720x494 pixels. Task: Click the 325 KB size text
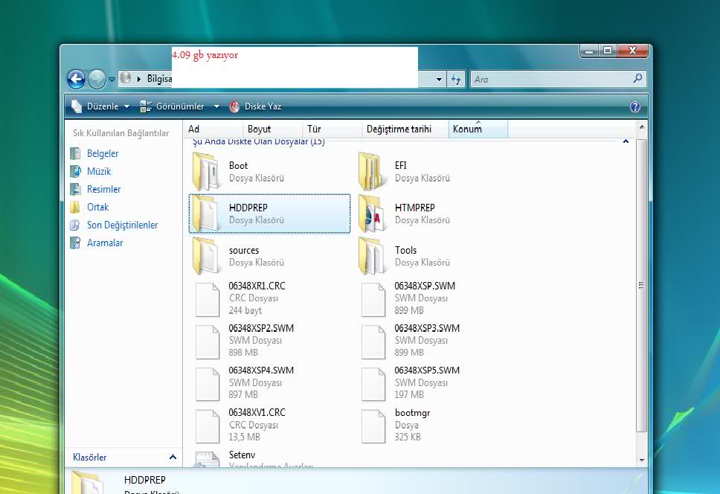pyautogui.click(x=408, y=437)
